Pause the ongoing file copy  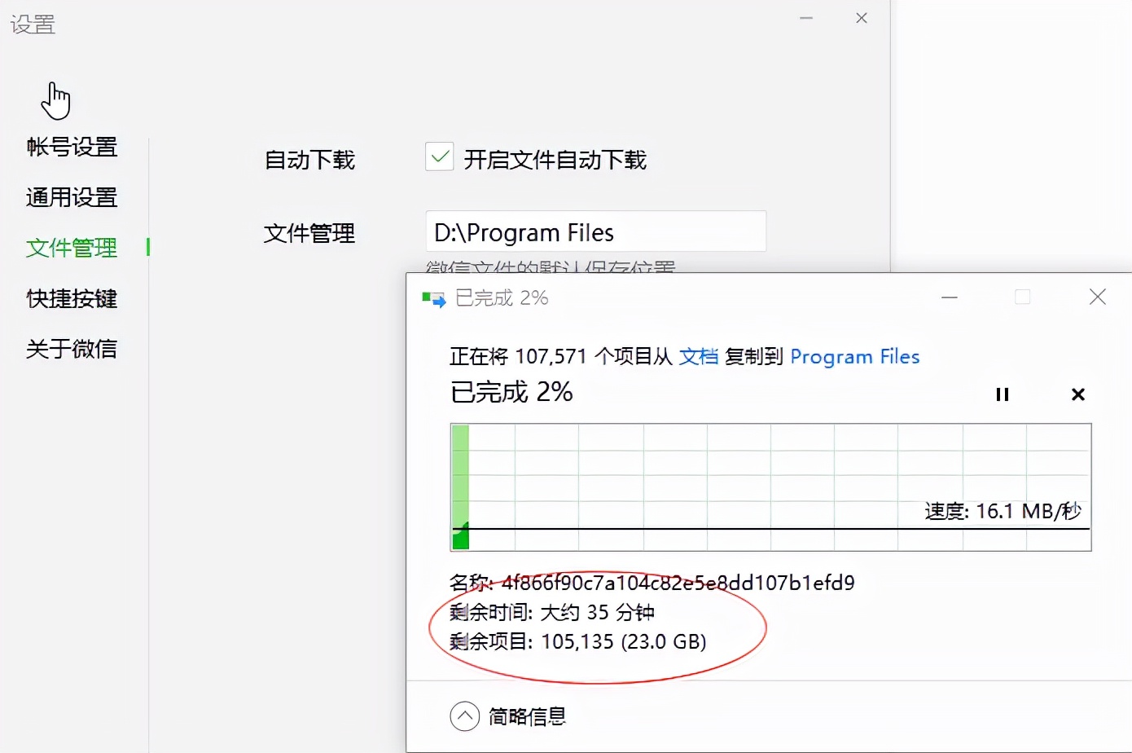coord(1003,394)
